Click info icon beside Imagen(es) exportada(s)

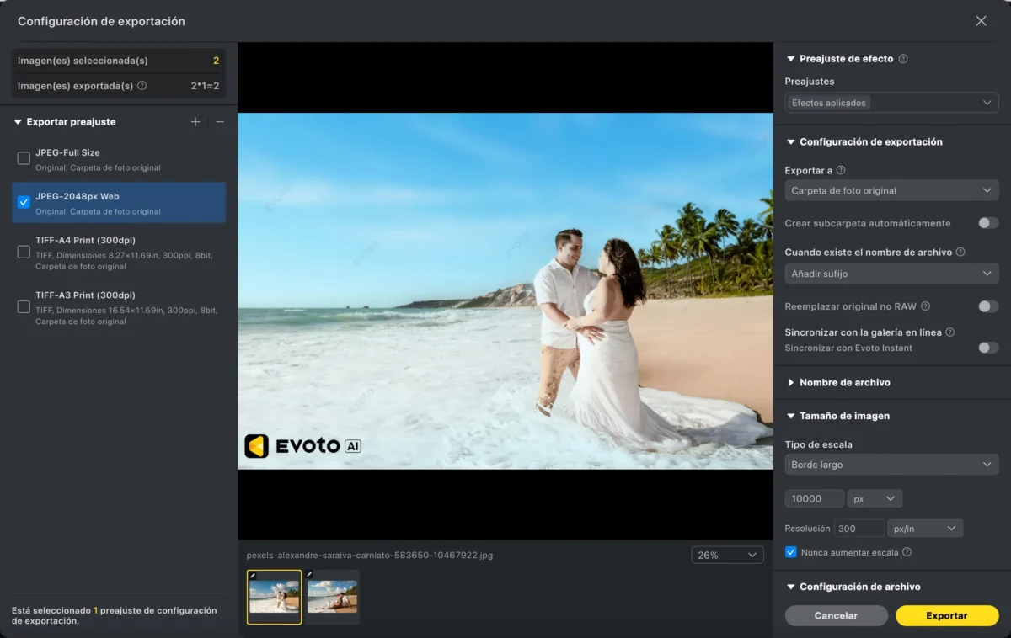142,86
